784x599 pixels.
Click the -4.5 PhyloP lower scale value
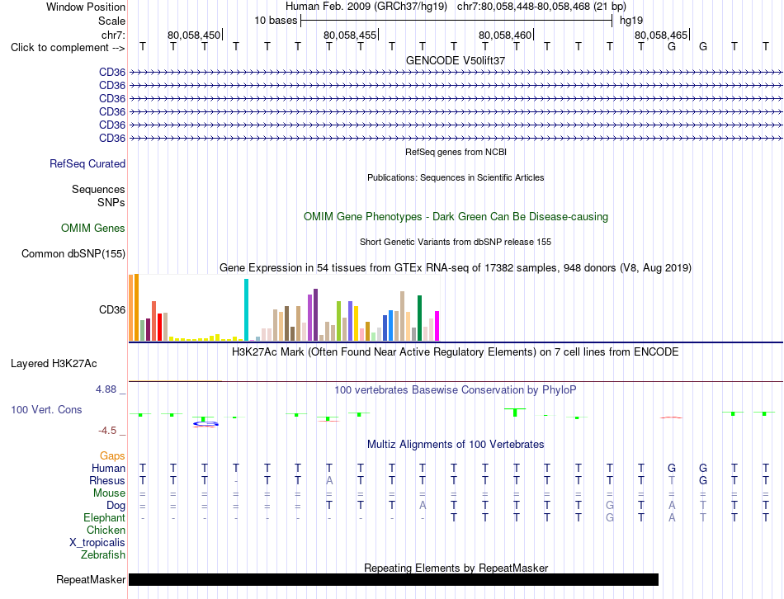(107, 431)
